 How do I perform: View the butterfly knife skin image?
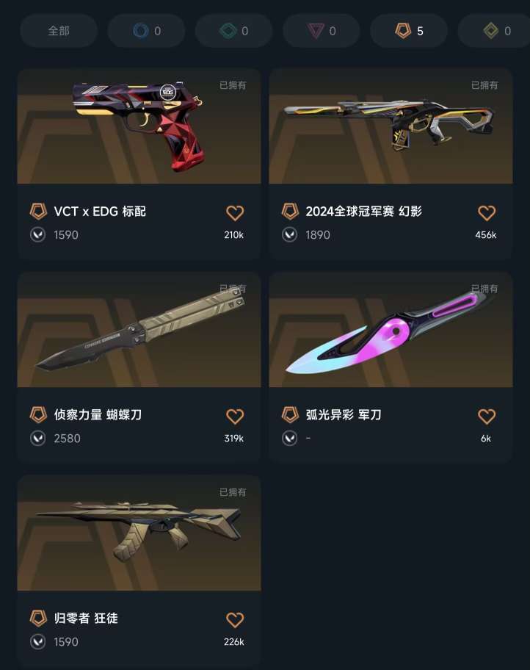coord(139,329)
